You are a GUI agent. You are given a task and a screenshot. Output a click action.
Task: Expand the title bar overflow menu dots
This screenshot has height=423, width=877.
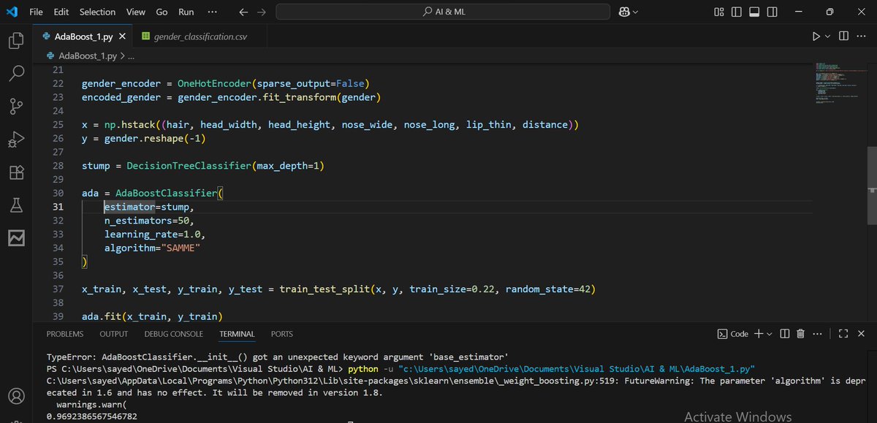point(212,12)
